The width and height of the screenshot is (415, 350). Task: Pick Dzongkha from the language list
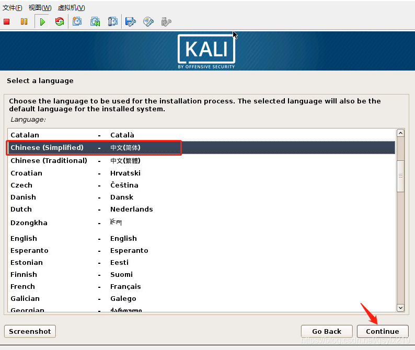click(x=201, y=223)
